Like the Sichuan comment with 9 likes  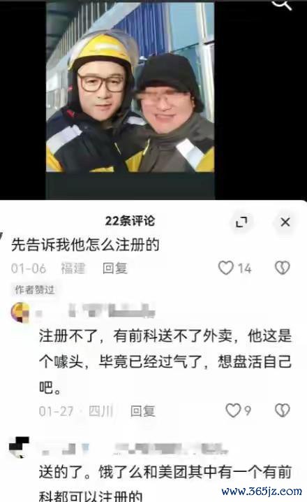coord(233,410)
